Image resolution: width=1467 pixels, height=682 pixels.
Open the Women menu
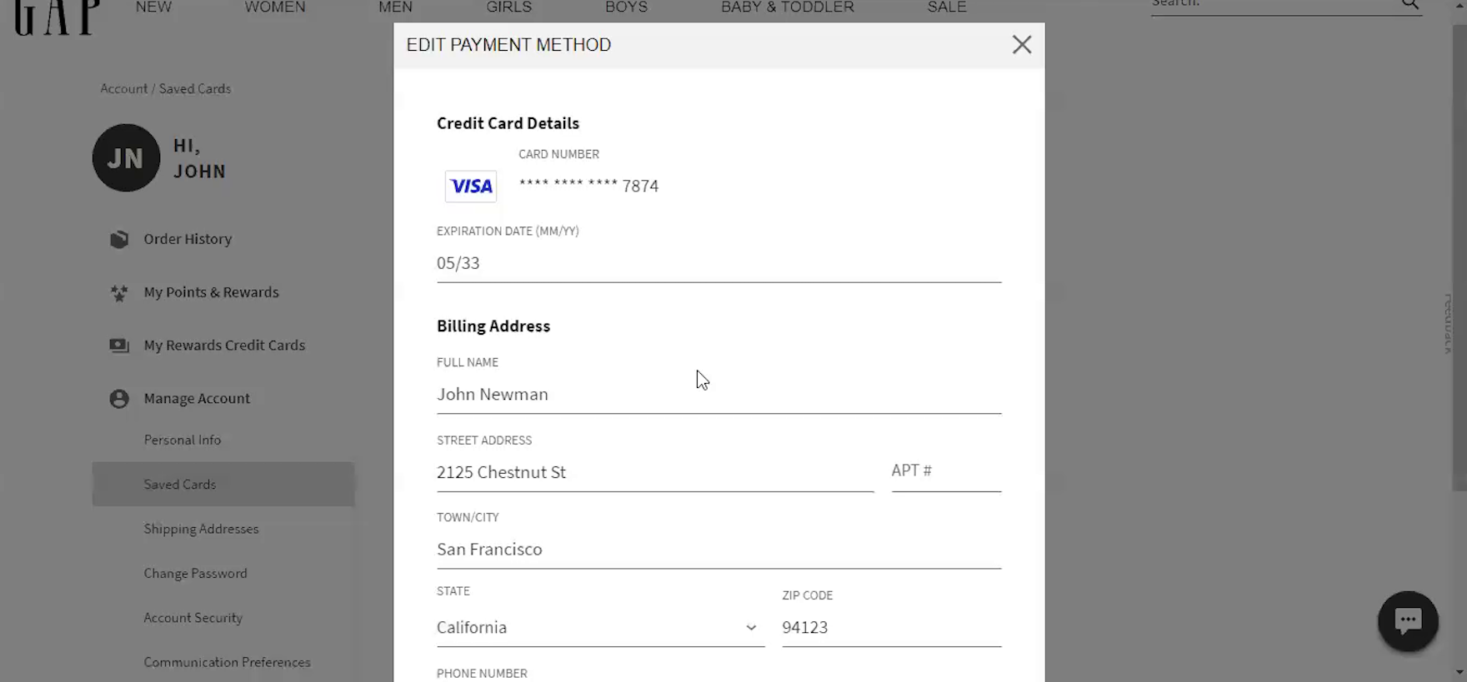275,7
